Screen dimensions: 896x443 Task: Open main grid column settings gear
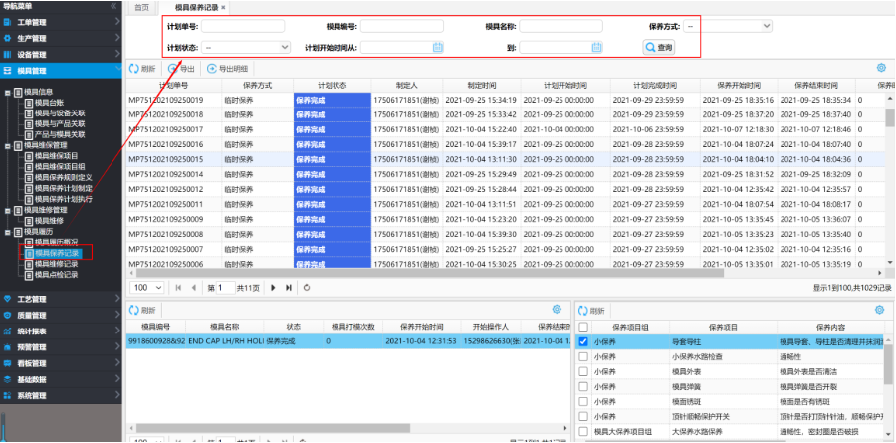881,68
